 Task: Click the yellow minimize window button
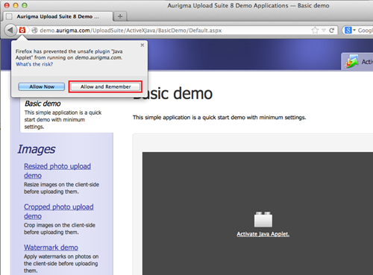point(16,5)
